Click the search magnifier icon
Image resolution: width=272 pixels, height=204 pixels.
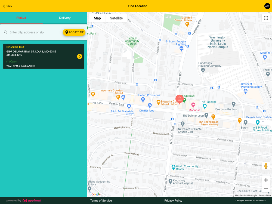tap(5, 32)
